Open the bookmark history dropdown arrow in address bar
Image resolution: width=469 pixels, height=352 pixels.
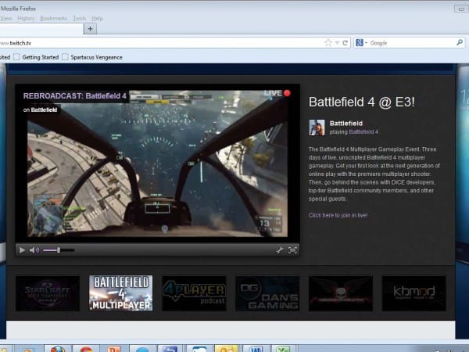pos(337,43)
